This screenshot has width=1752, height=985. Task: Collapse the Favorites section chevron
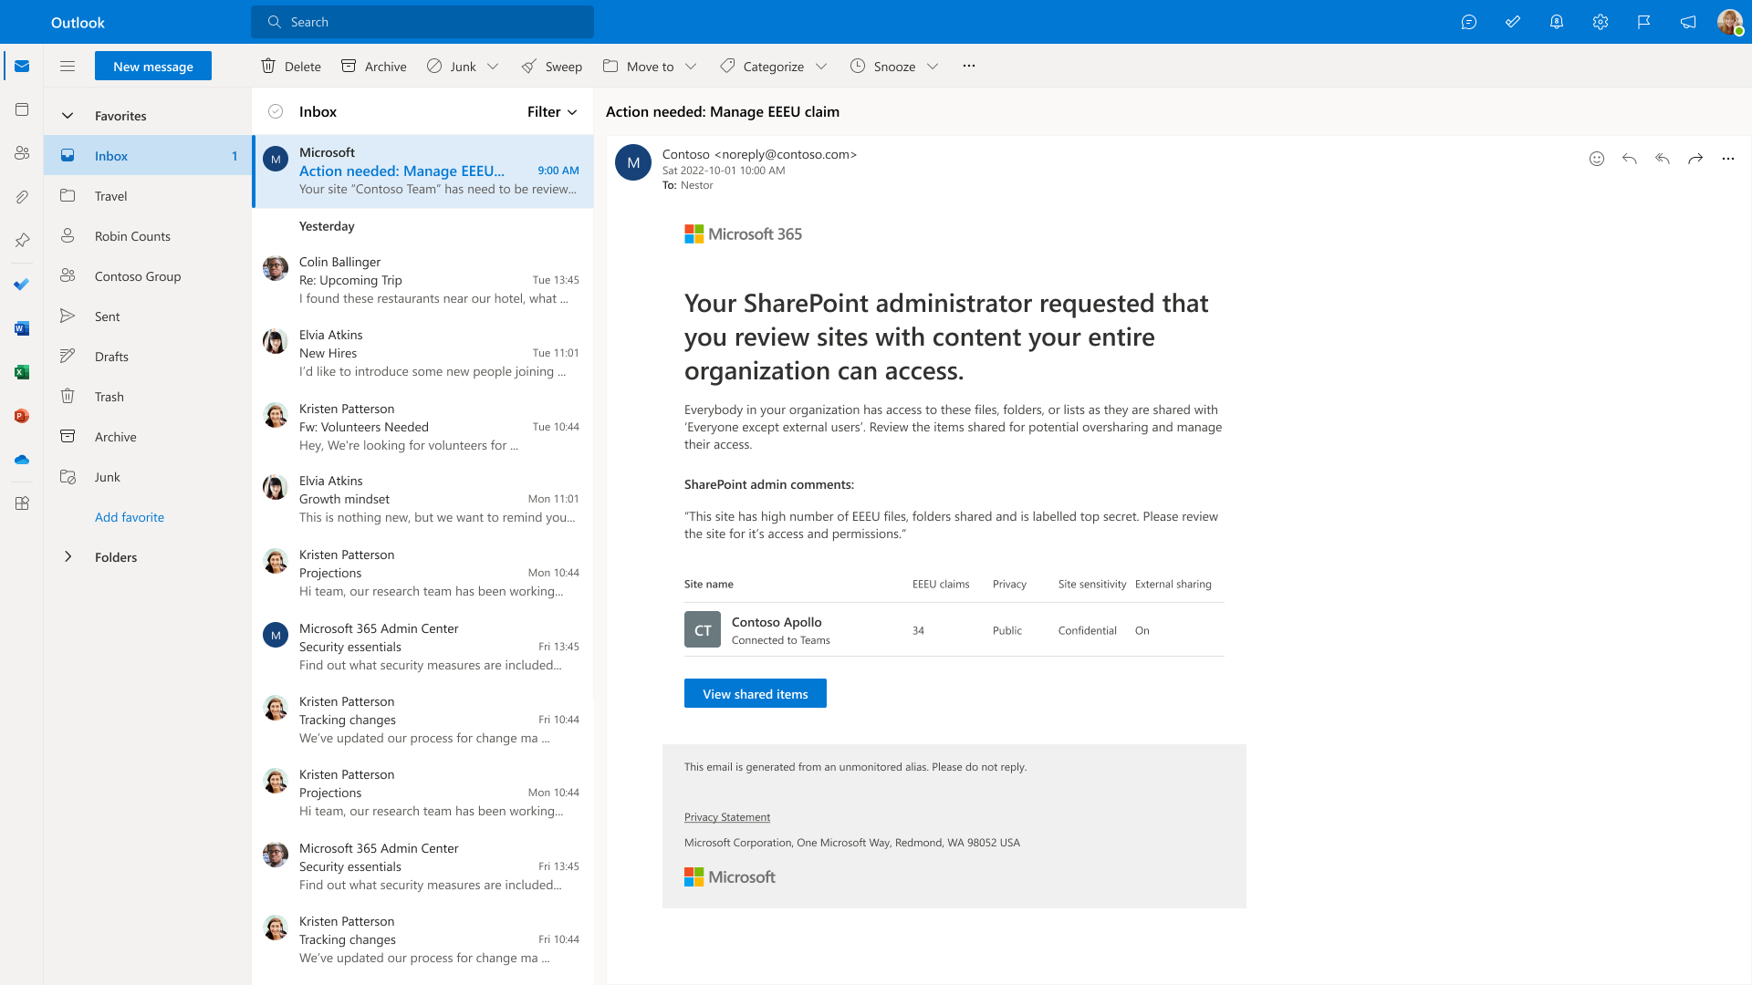67,116
